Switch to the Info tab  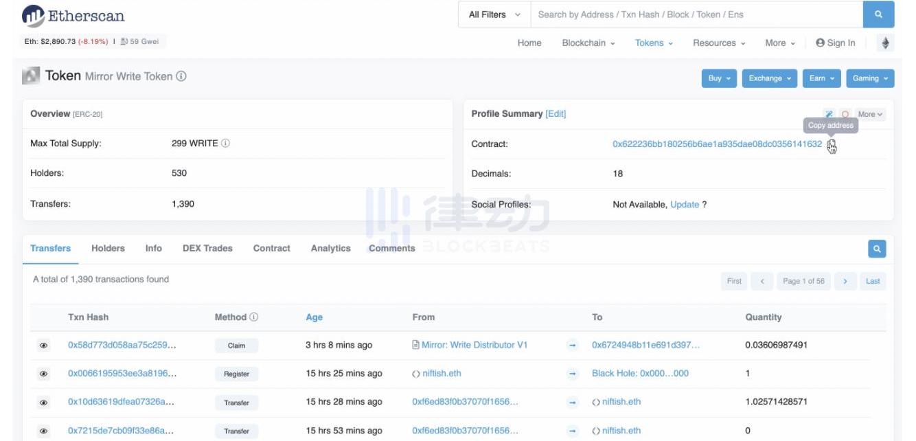click(154, 248)
